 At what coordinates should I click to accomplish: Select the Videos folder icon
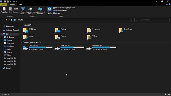(x=89, y=37)
